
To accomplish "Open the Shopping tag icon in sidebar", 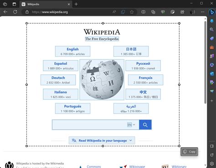I will pos(212,39).
